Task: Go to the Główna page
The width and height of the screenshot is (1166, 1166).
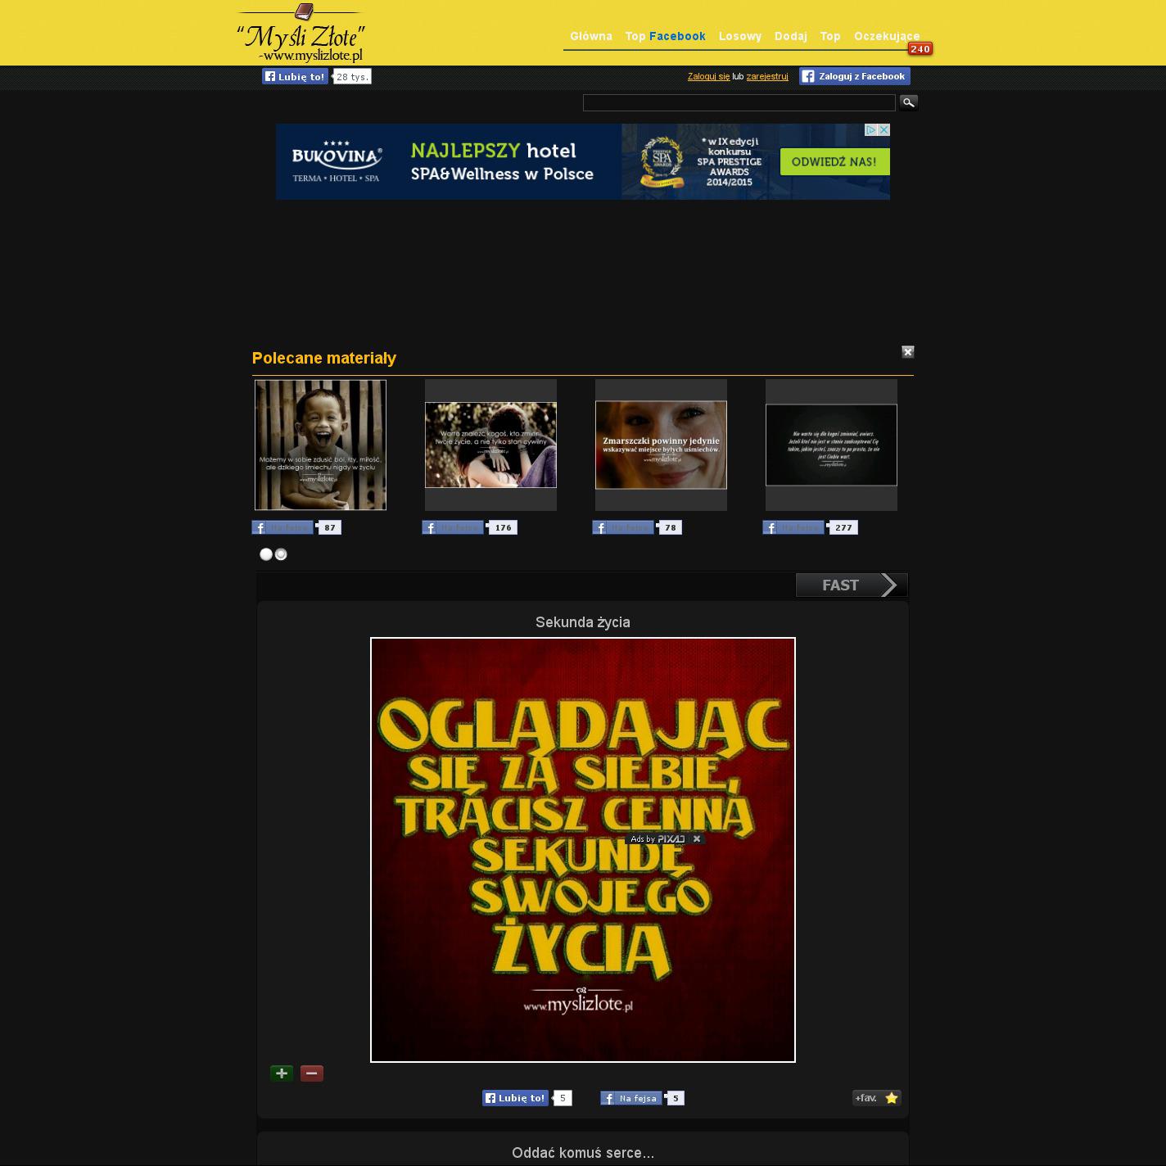Action: tap(590, 36)
